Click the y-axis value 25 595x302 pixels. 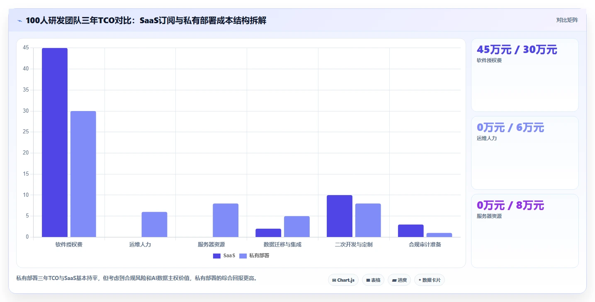pos(26,132)
